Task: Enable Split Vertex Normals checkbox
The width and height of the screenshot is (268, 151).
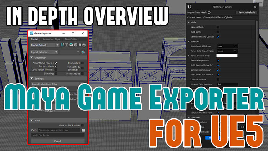Action: point(56,69)
